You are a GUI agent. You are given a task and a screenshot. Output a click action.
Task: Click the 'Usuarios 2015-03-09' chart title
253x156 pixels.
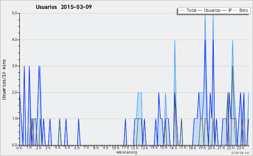64,7
